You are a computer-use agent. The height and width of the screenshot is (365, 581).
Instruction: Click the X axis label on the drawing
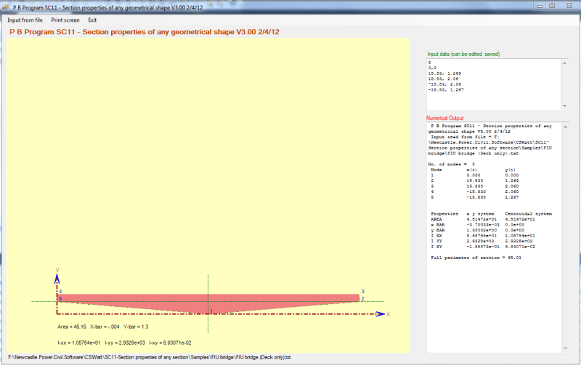click(x=389, y=314)
